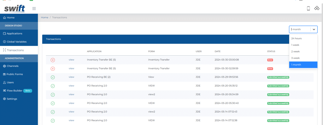
Task: Click view link for 07:12:38 PO Receiving
Action: 71,120
